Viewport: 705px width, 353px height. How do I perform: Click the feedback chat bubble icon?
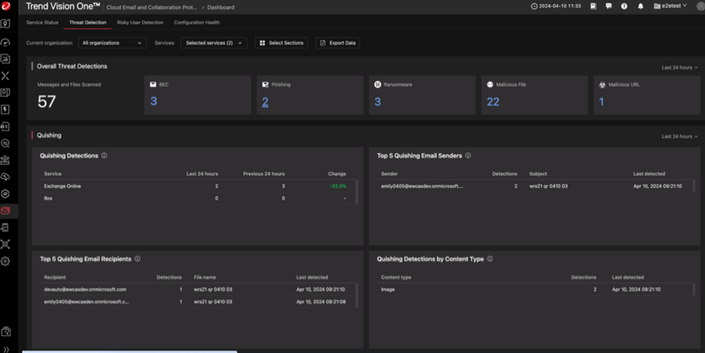[609, 7]
